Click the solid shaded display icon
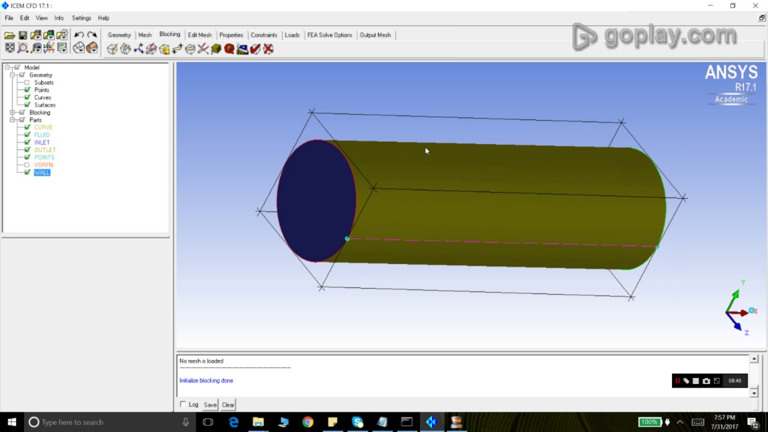Image resolution: width=768 pixels, height=432 pixels. 92,48
